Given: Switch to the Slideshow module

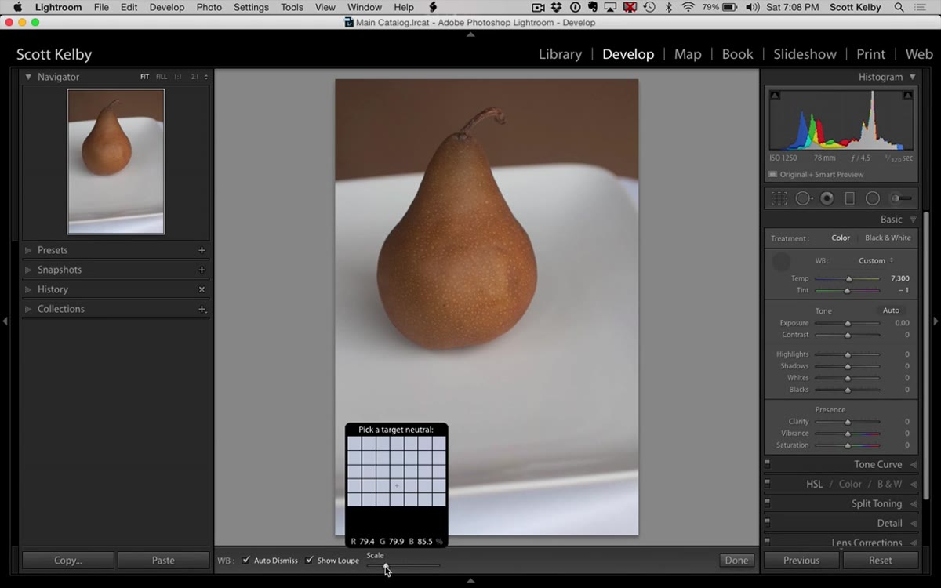Looking at the screenshot, I should (x=805, y=54).
